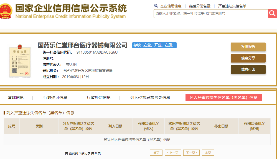Open the business license thumbnail image
277x159 pixels.
pyautogui.click(x=20, y=61)
